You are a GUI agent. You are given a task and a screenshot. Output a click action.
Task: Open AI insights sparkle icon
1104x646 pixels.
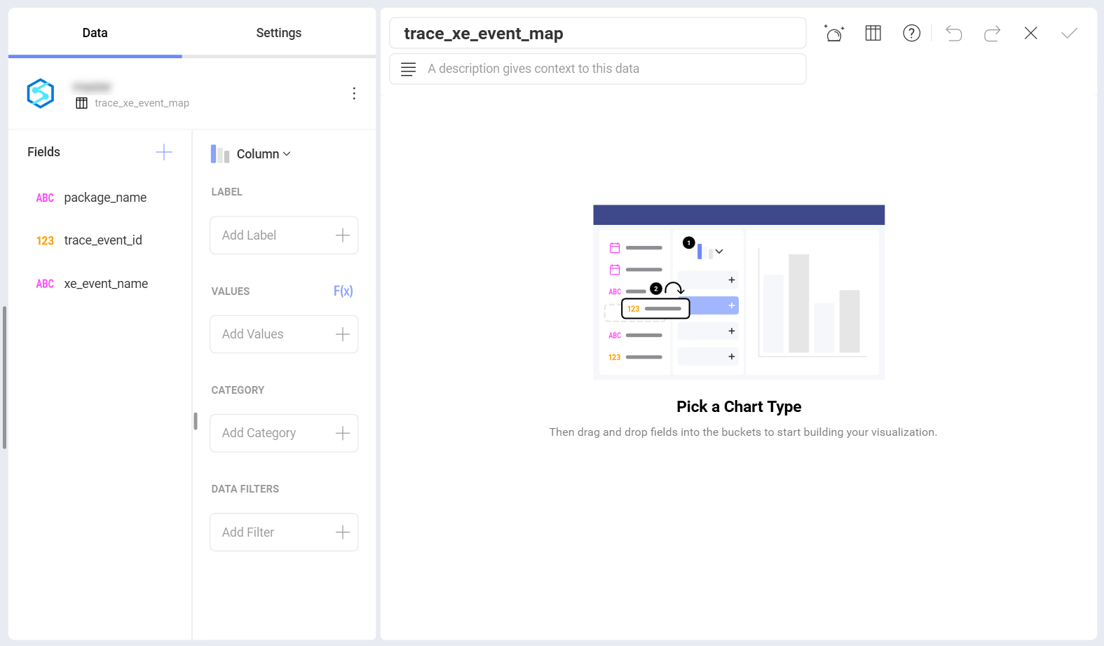(x=834, y=33)
